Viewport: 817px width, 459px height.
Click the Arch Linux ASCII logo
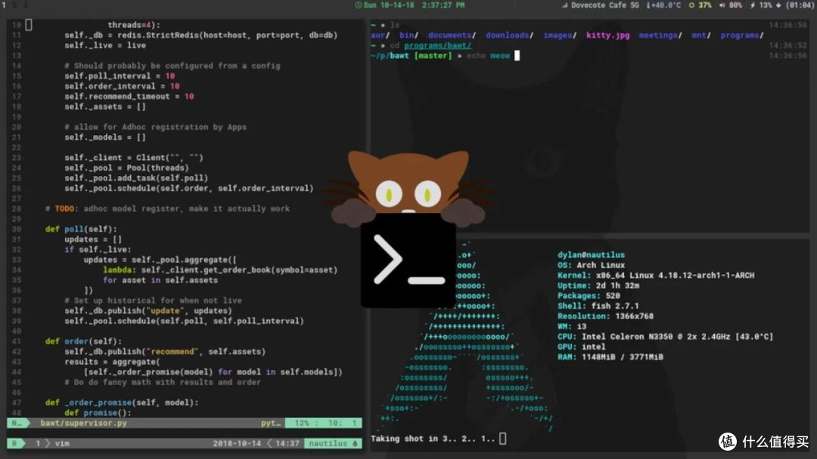tap(464, 335)
